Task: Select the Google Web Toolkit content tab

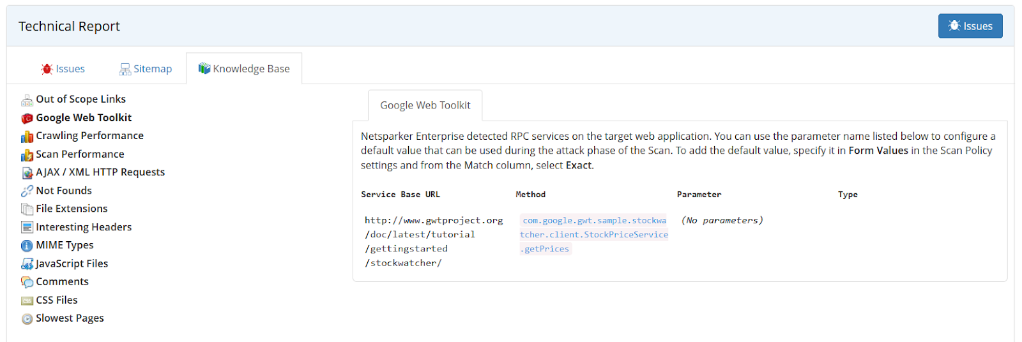Action: tap(425, 105)
